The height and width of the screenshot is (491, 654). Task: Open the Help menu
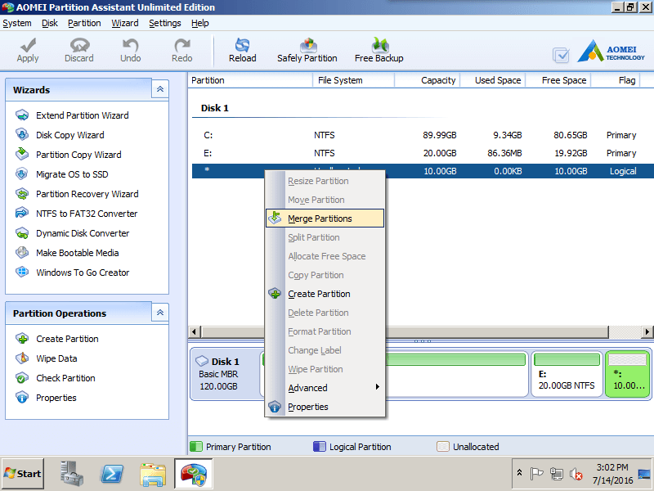(200, 24)
